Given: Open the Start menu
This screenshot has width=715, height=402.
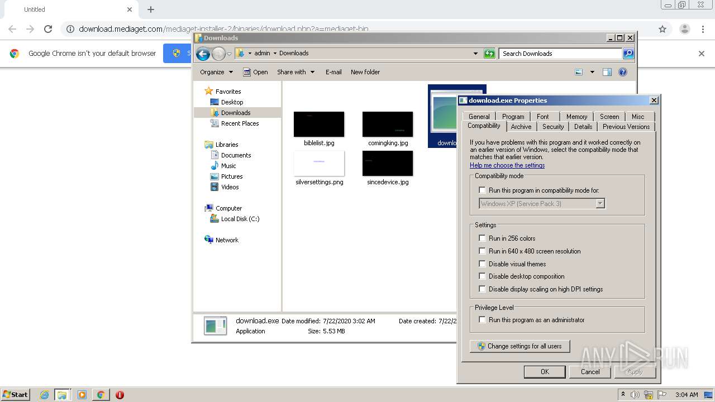Looking at the screenshot, I should [15, 395].
